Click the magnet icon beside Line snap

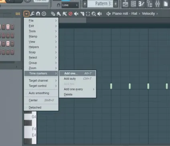(x=59, y=5)
